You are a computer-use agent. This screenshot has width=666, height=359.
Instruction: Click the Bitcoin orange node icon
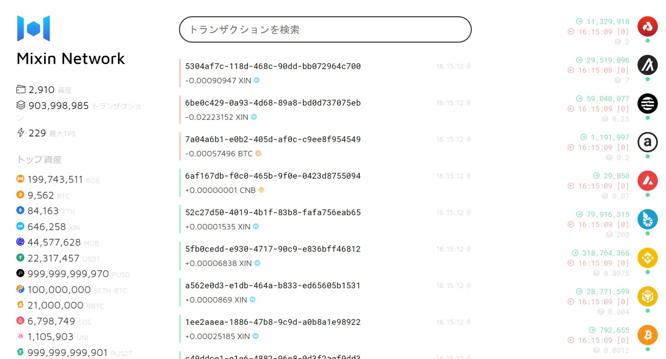coord(647,335)
